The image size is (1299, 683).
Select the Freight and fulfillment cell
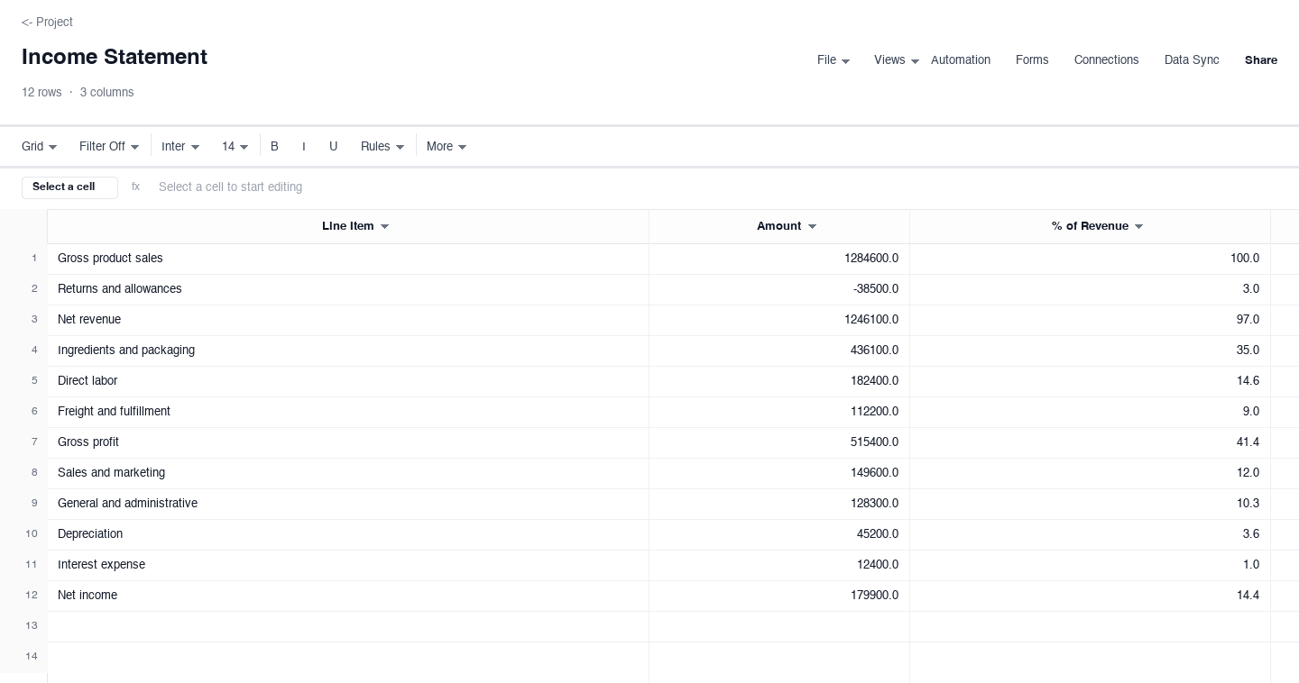click(x=348, y=412)
